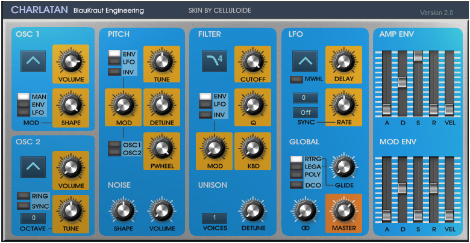Toggle the MWHL button in LFO

296,79
